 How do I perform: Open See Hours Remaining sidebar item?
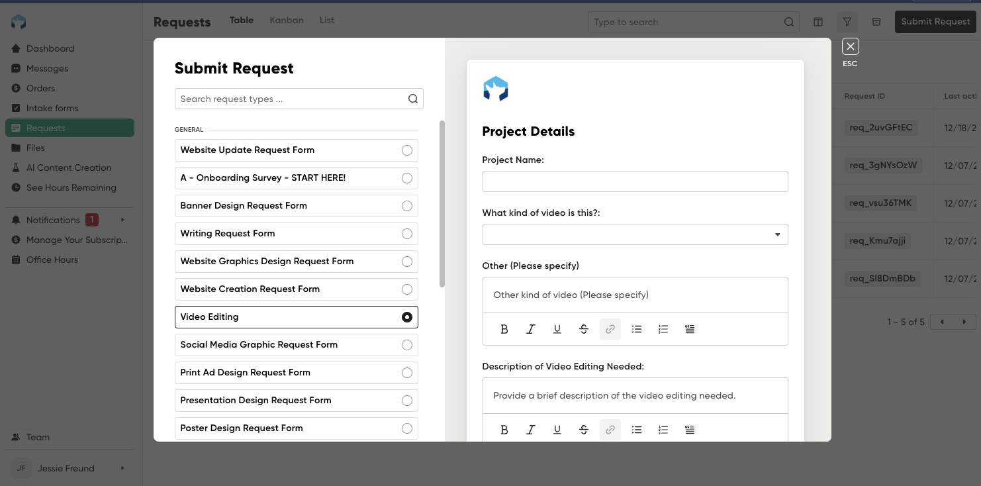(x=70, y=187)
